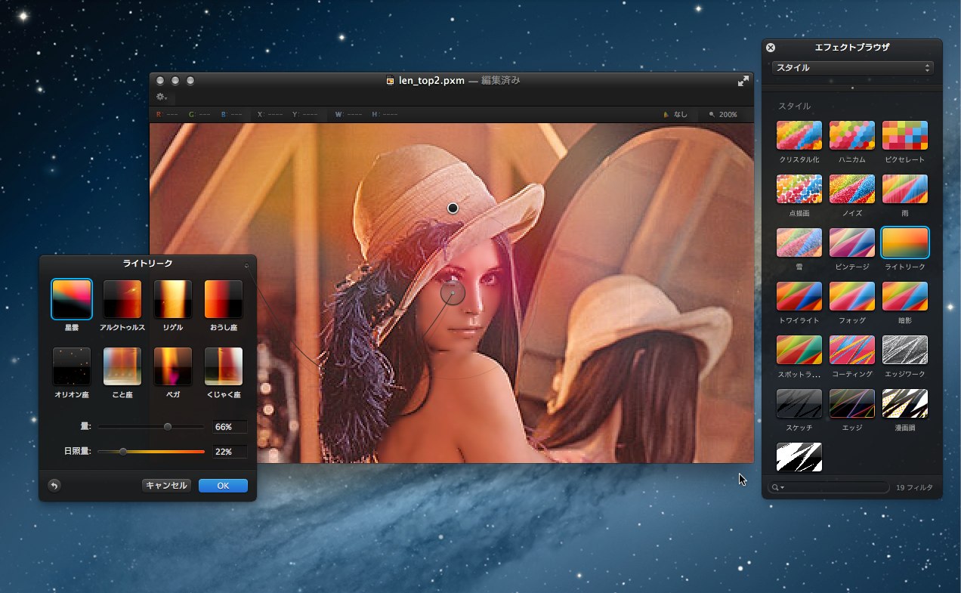Close the エフェクトブラウザ panel
961x593 pixels.
click(x=771, y=47)
